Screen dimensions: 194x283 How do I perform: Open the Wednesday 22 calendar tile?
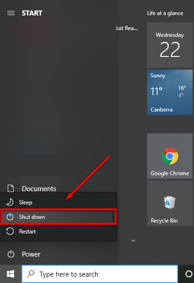pyautogui.click(x=170, y=45)
